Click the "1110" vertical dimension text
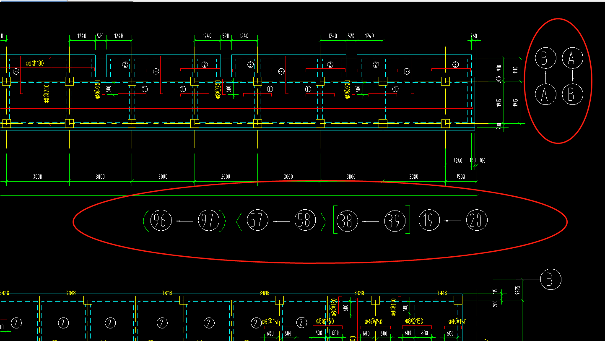Screen dimensions: 605x341 [516, 69]
